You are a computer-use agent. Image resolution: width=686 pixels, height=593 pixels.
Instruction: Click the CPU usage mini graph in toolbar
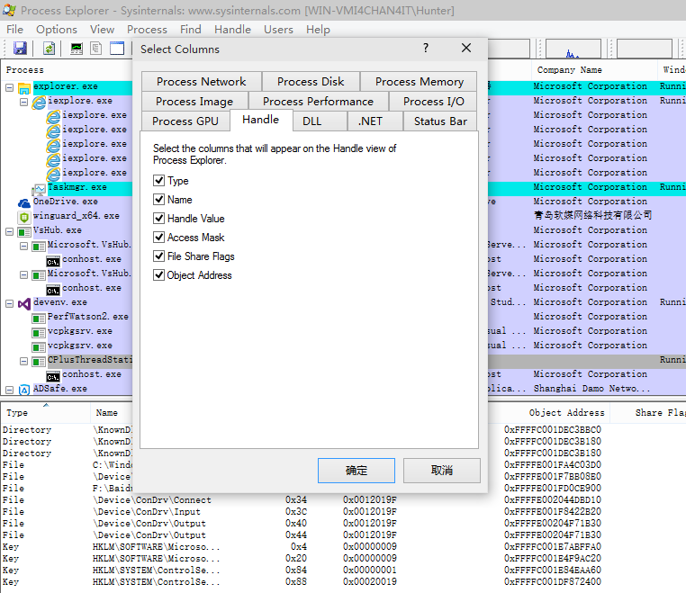(x=573, y=49)
